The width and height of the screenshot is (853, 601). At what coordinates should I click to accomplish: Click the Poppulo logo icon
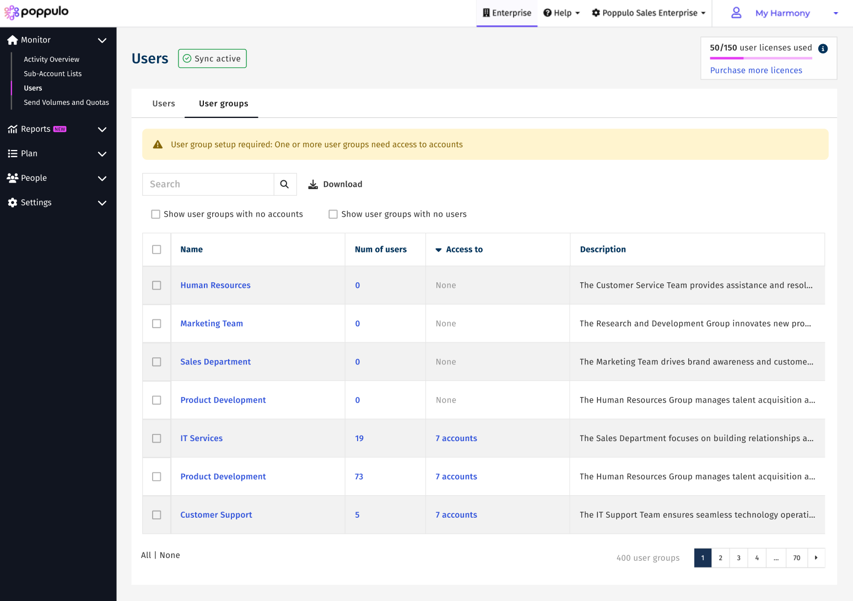(12, 12)
